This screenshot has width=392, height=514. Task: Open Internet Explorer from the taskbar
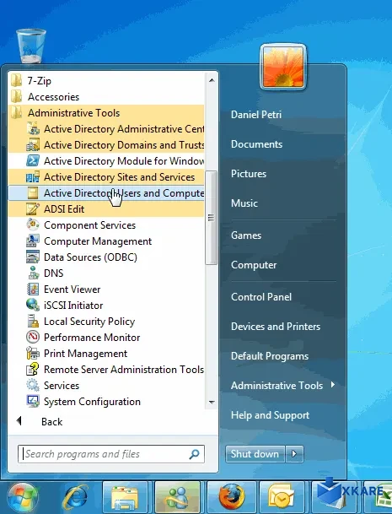pyautogui.click(x=76, y=498)
